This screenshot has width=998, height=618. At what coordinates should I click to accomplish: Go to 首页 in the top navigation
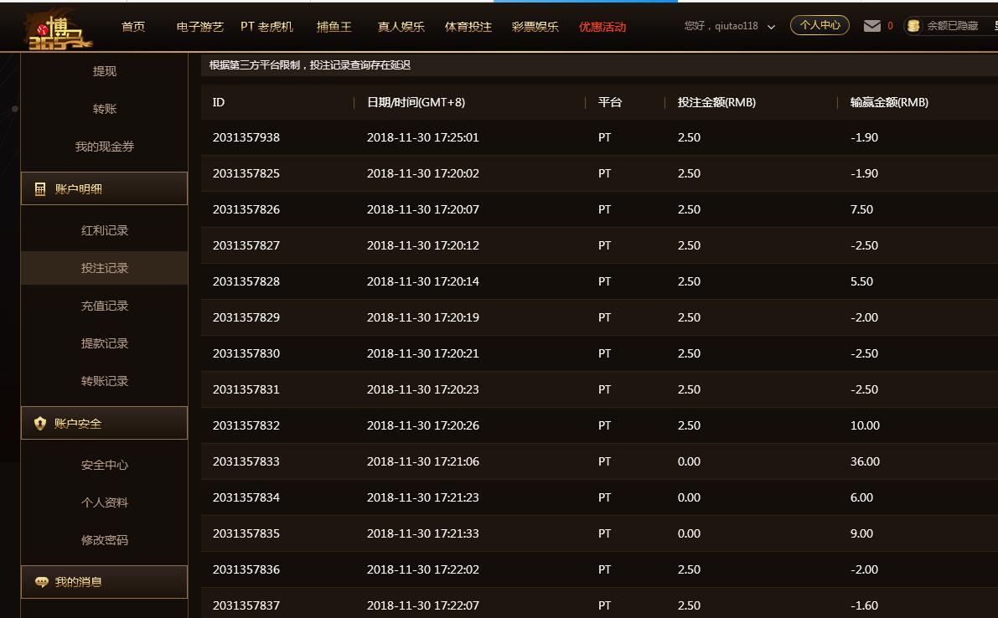pyautogui.click(x=133, y=27)
